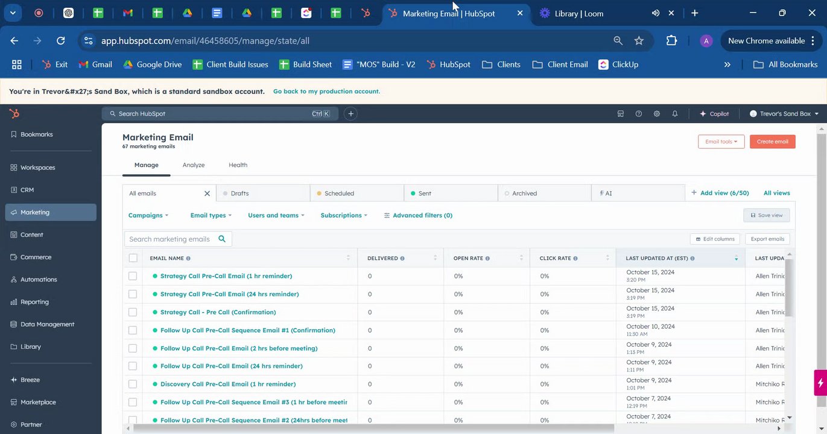Check Follow Up Call (2 hrs before meeting) row
Image resolution: width=827 pixels, height=434 pixels.
133,348
